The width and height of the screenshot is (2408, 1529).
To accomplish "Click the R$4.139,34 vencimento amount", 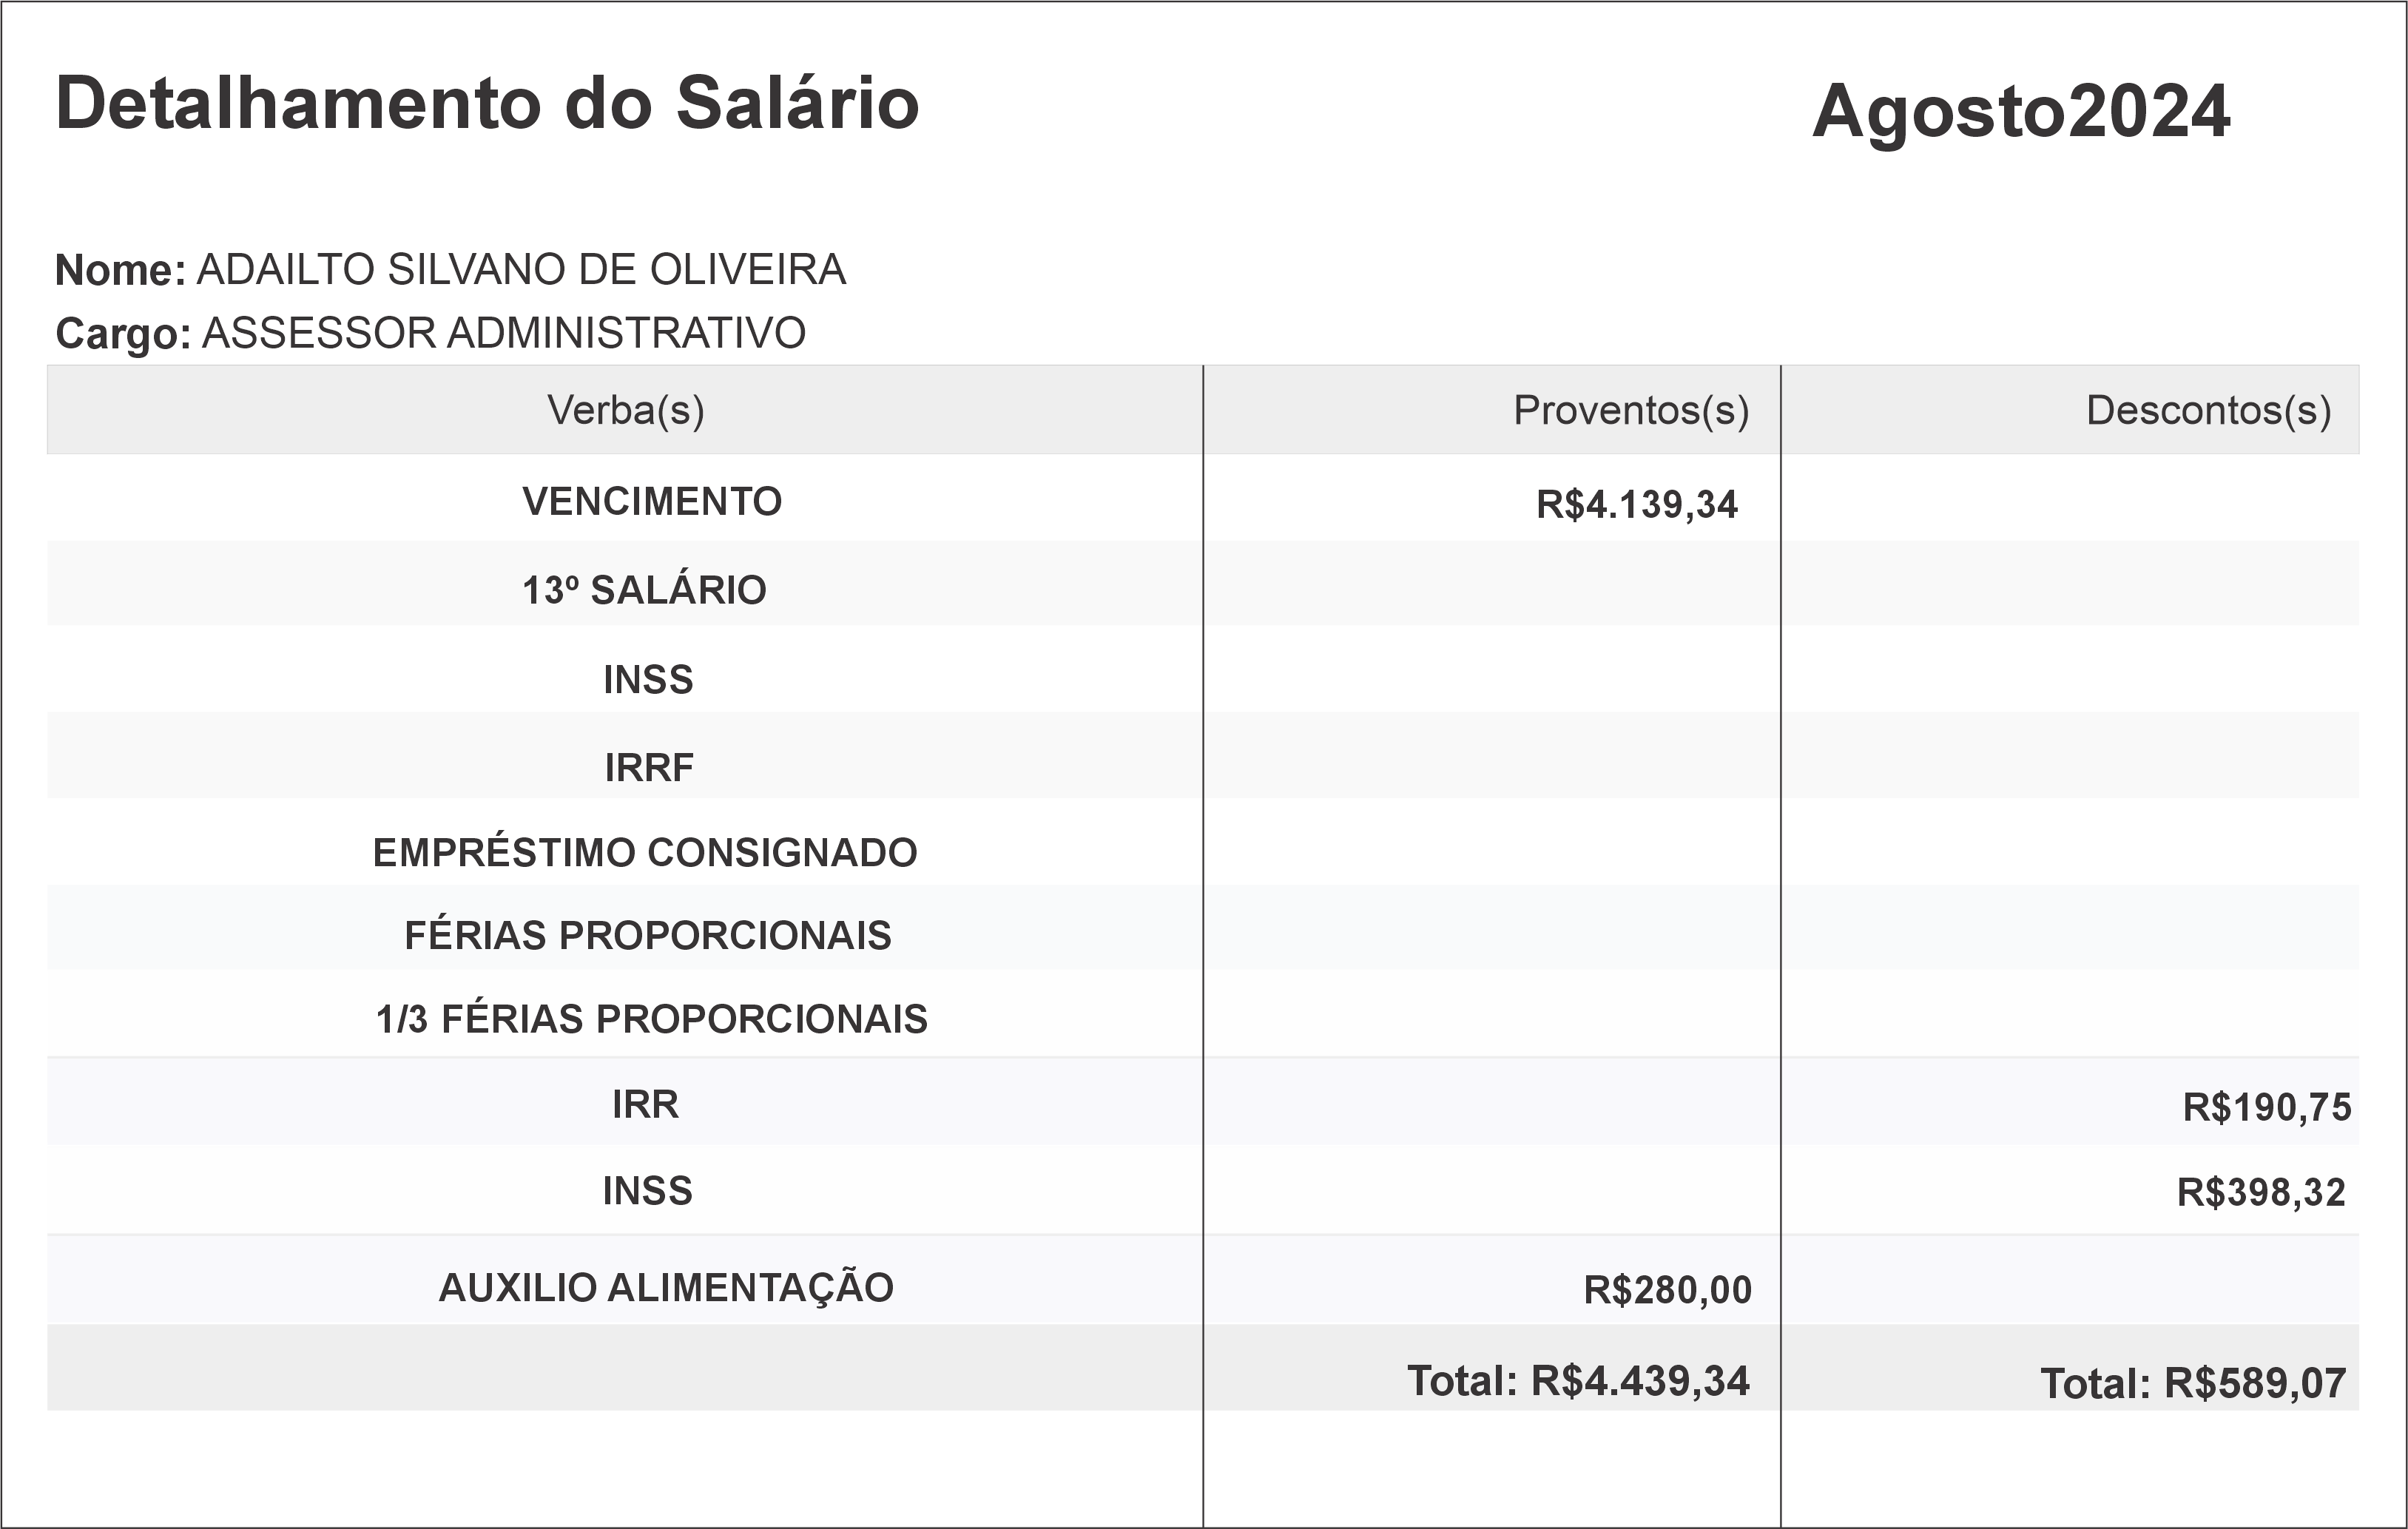I will (1636, 505).
